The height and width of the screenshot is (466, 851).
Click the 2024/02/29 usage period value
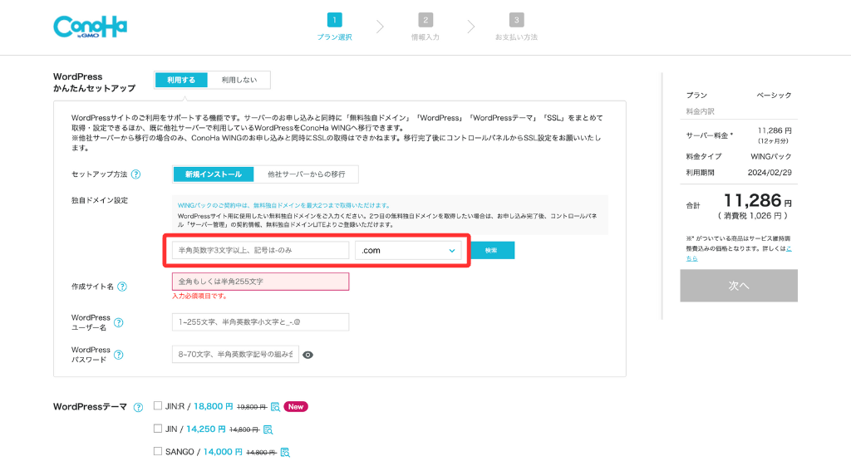tap(770, 173)
